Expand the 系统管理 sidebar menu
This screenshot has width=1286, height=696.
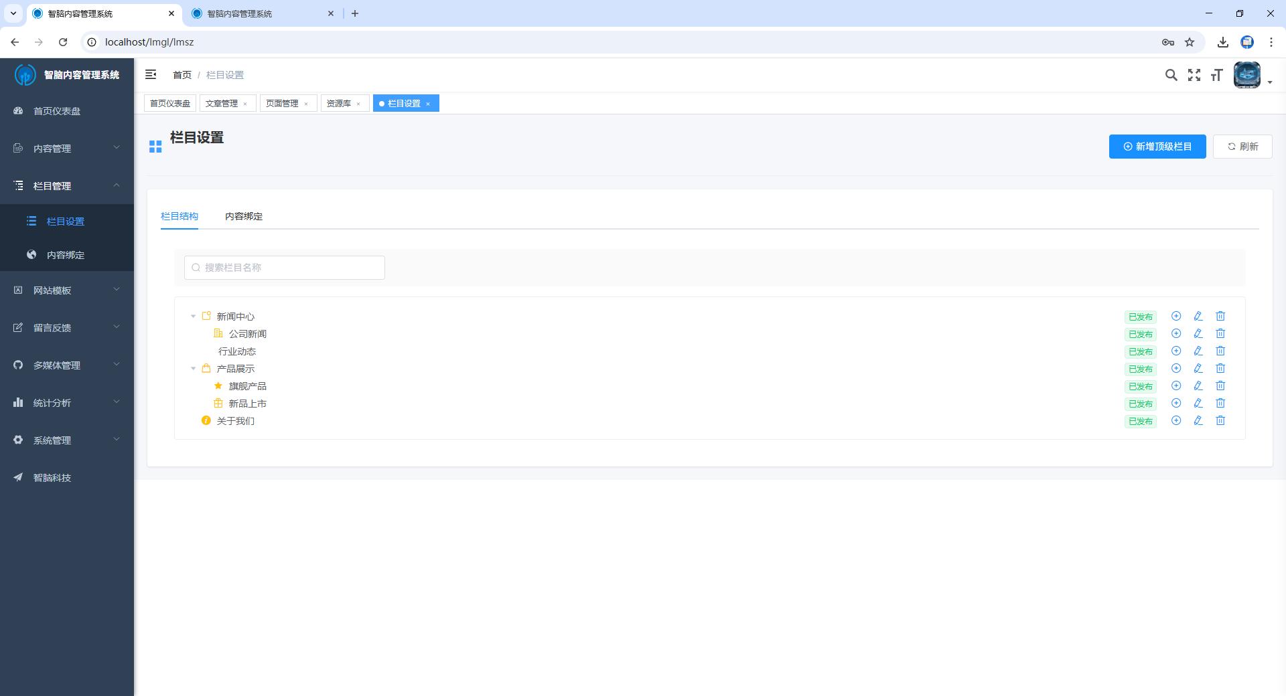67,440
